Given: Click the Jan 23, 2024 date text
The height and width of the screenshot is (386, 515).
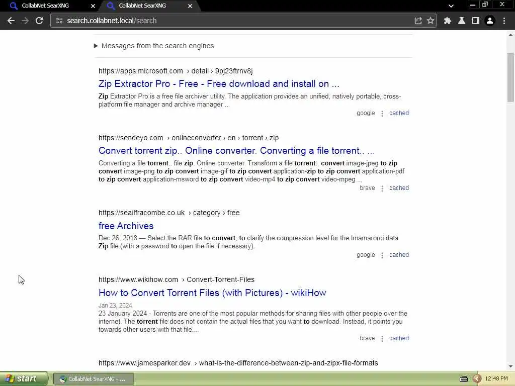Looking at the screenshot, I should (115, 305).
